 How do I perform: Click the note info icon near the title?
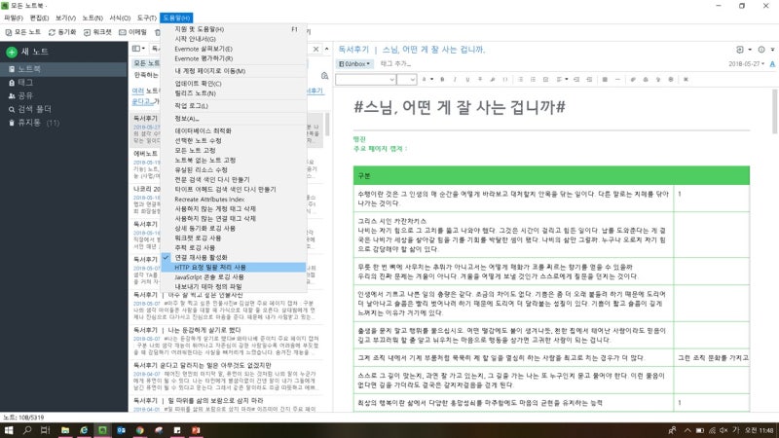pos(761,50)
